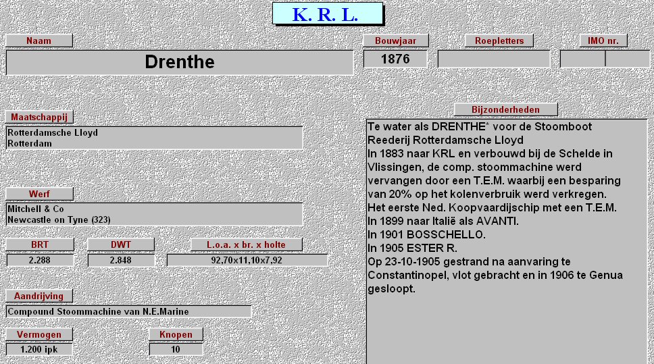Click the Bouwjaar label
The width and height of the screenshot is (654, 364).
(x=395, y=41)
